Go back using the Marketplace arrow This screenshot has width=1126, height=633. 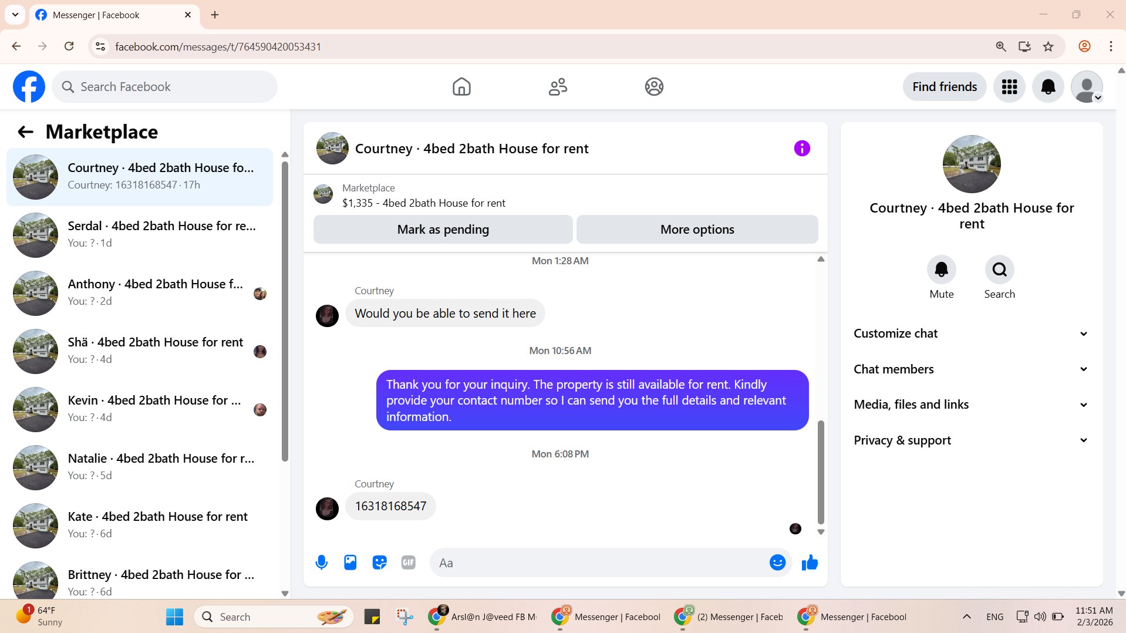pos(25,132)
